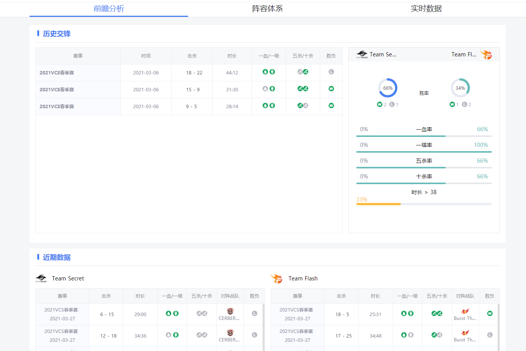Click the Team Secret recent table scrollbar

click(264, 327)
